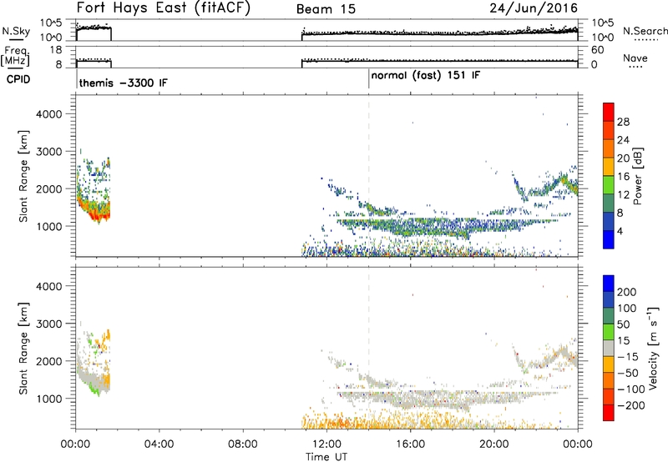The image size is (668, 462).
Task: Click the '08:00' time axis tick label
Action: coord(243,444)
